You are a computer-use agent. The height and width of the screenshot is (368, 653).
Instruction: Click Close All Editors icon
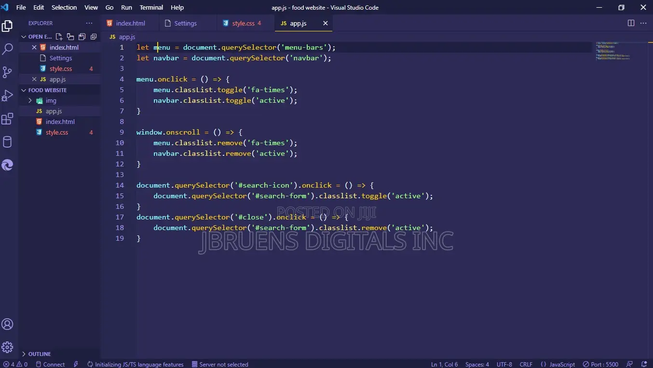pos(94,37)
